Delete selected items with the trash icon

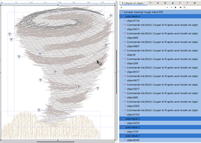(x=175, y=8)
